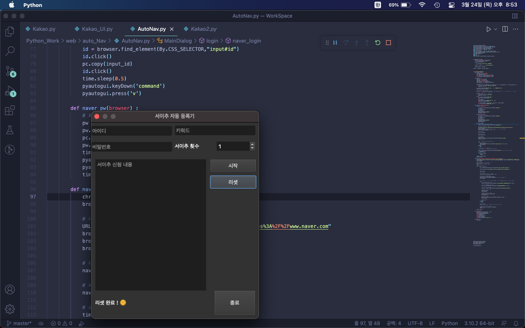Switch to the Kakao2.py tab
The height and width of the screenshot is (328, 525).
[203, 29]
